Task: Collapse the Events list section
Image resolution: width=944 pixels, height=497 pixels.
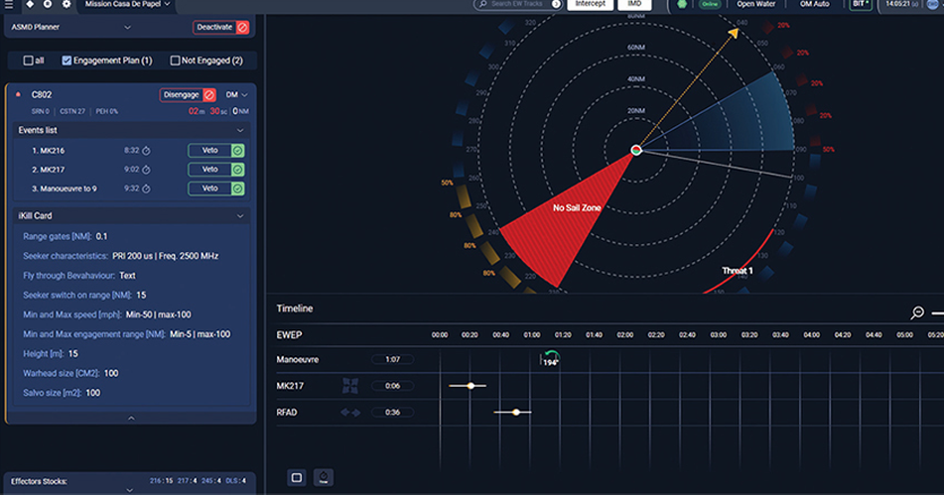Action: [x=239, y=130]
